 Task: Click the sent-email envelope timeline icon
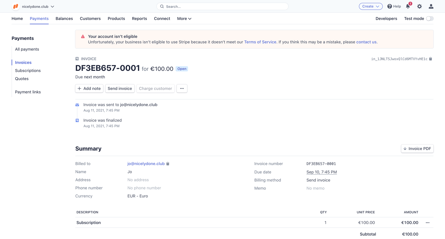coord(77,105)
